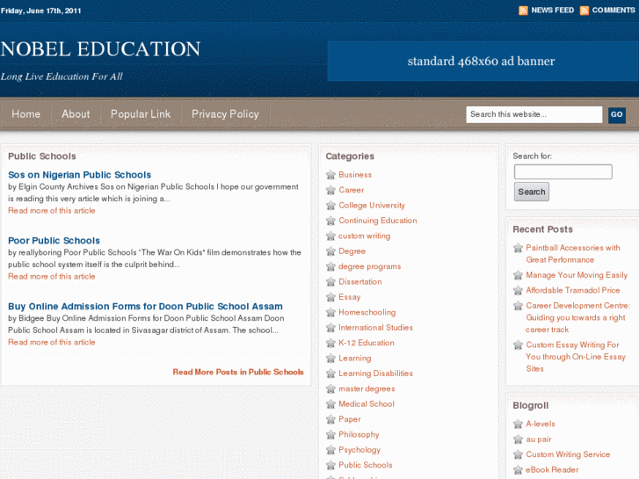Click the star icon beside Degree
The image size is (639, 479).
330,251
